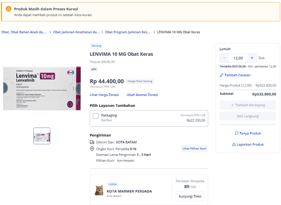This screenshot has height=205, width=281.
Task: Click the JKN tag label
Action: [94, 69]
